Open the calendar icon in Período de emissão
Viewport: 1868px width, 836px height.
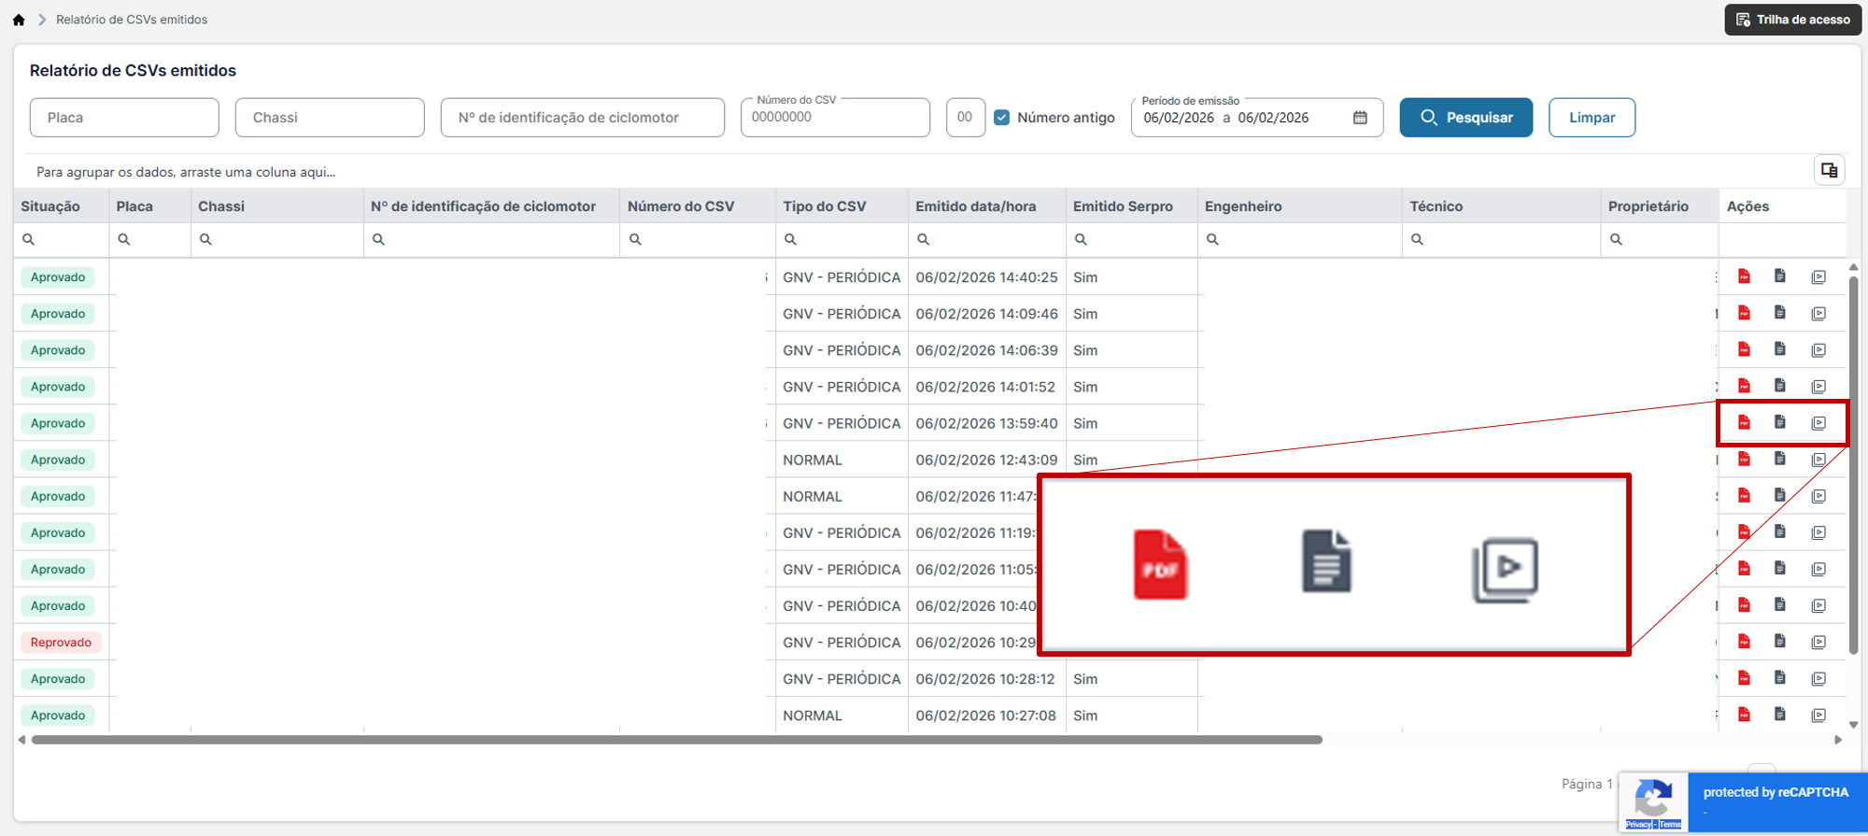point(1360,118)
